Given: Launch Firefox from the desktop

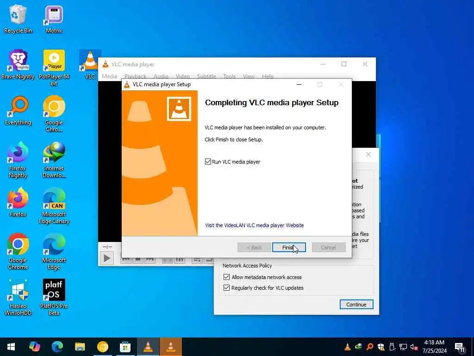Looking at the screenshot, I should click(x=18, y=202).
